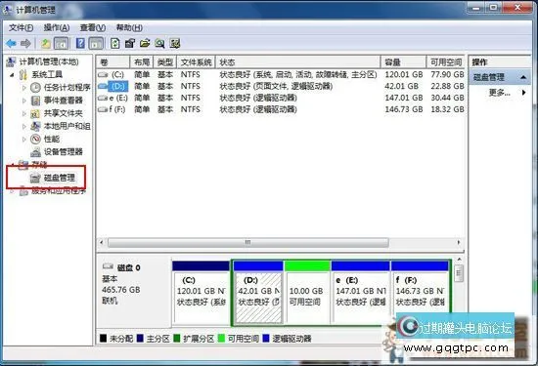Viewport: 538px width, 366px height.
Task: Sort by the 类型 column header
Action: click(164, 62)
